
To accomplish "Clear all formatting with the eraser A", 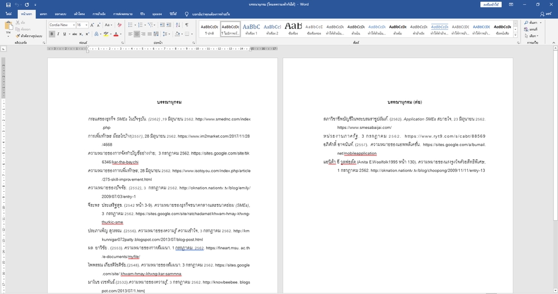I will [x=119, y=25].
